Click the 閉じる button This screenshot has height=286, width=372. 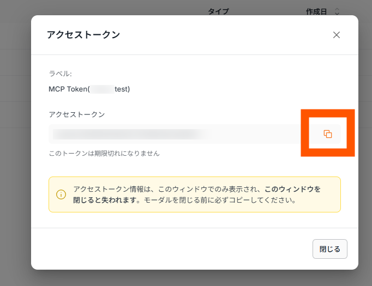coord(330,249)
